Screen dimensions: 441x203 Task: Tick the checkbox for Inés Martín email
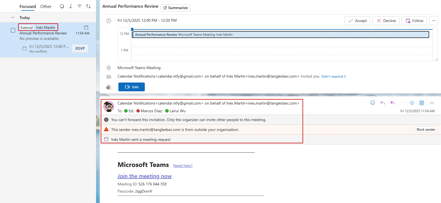point(13,30)
